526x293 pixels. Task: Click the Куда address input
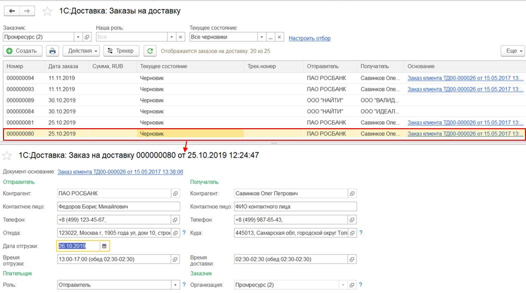click(291, 233)
